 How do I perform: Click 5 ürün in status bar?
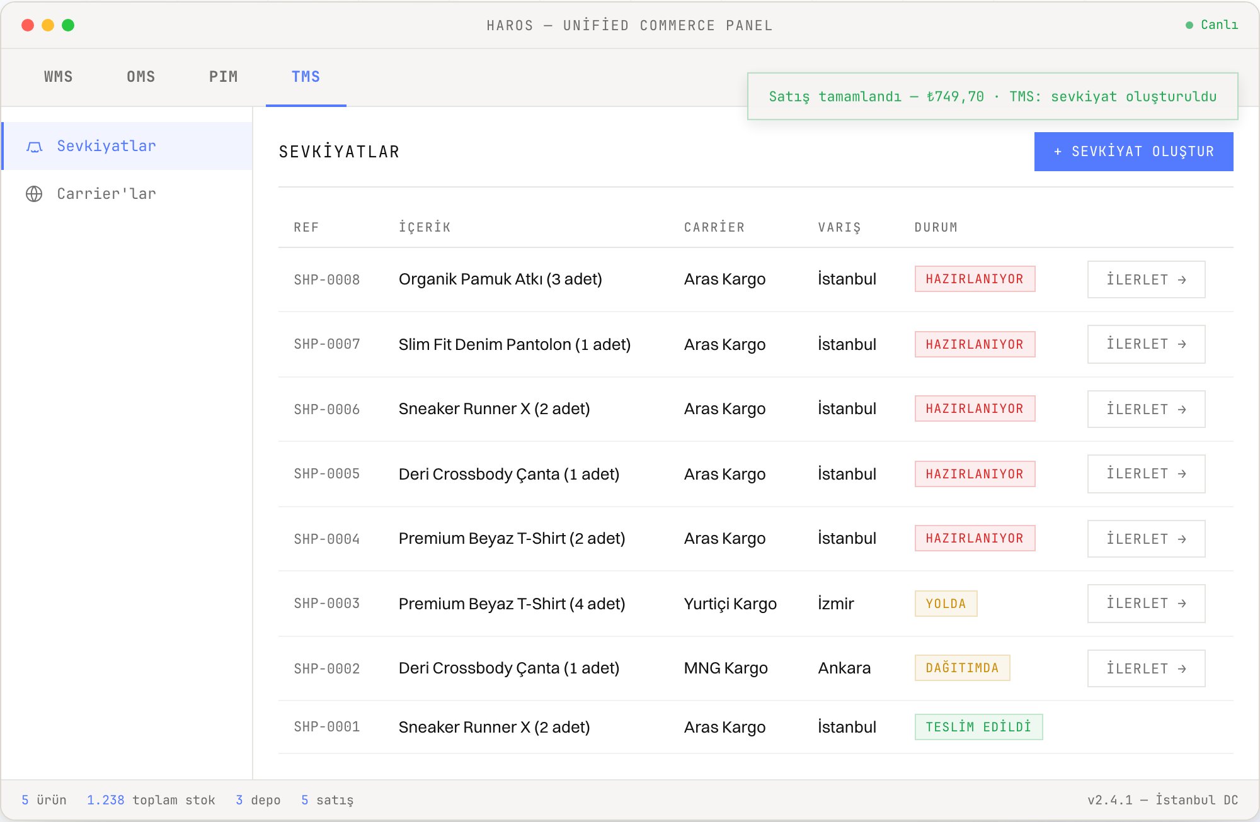[44, 800]
